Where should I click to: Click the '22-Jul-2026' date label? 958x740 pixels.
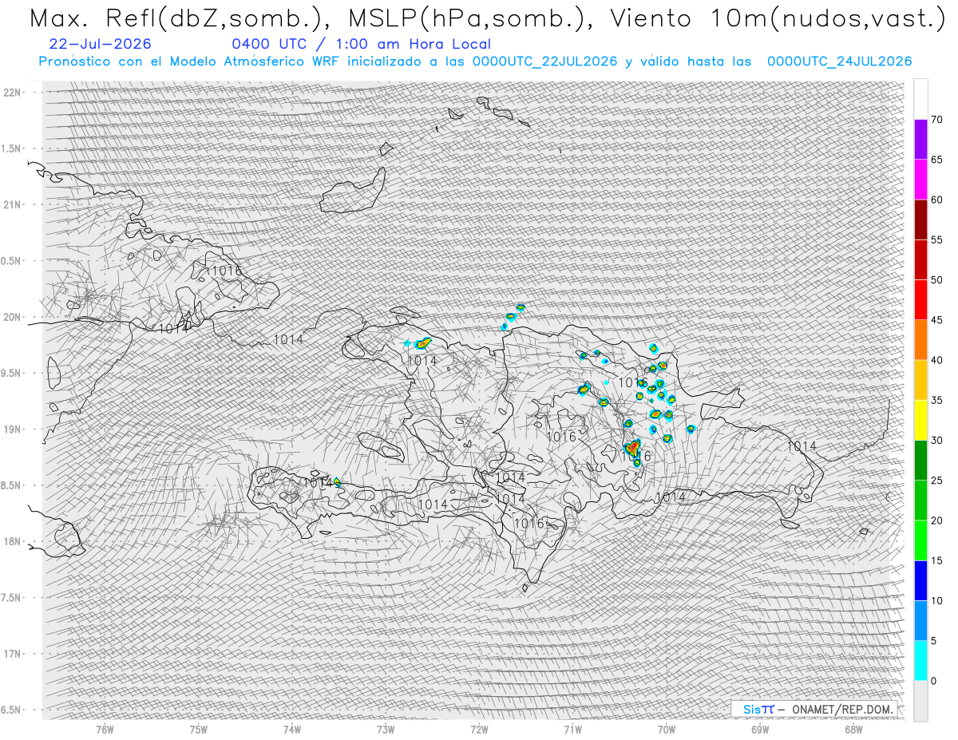[x=100, y=44]
